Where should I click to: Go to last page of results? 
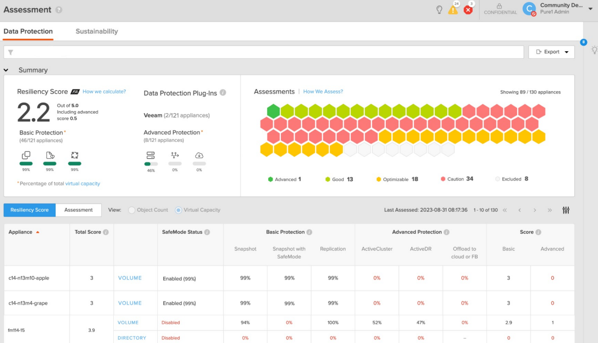click(550, 210)
